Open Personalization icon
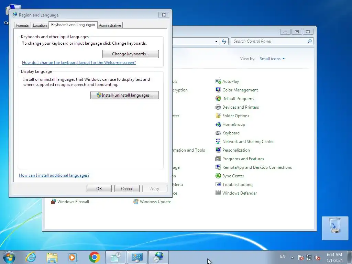The image size is (352, 264). click(218, 150)
